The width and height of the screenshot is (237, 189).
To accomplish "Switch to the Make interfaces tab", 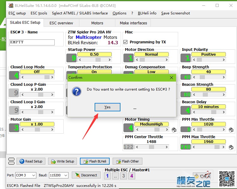I will click(x=133, y=23).
